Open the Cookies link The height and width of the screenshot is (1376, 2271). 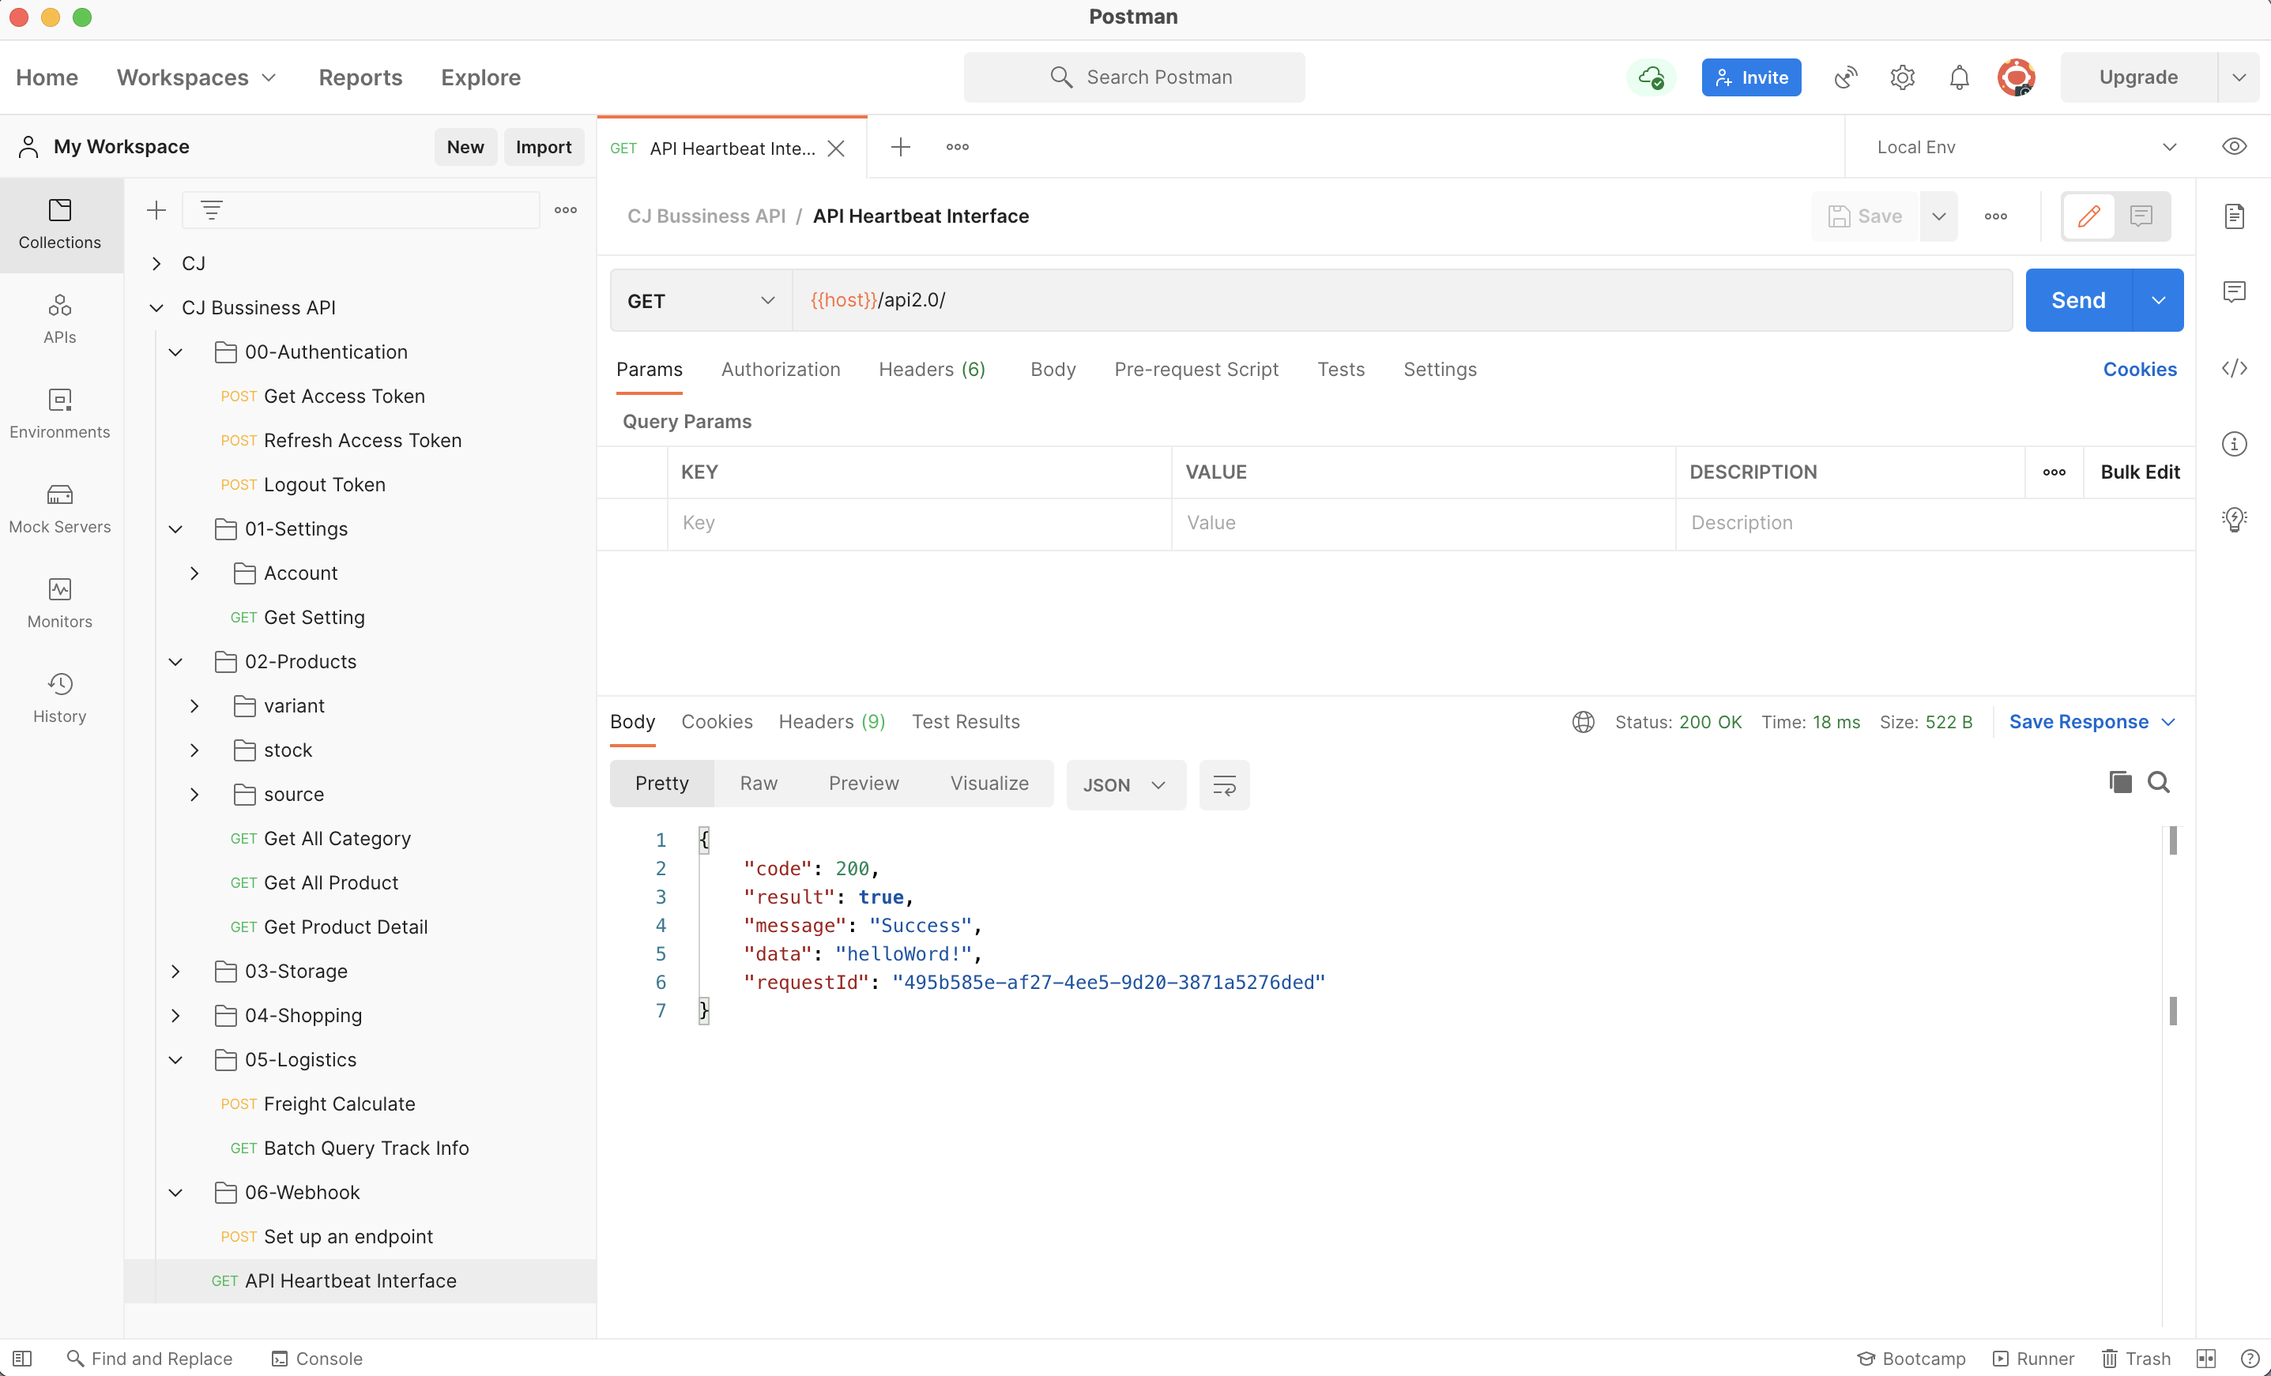[x=2139, y=370]
